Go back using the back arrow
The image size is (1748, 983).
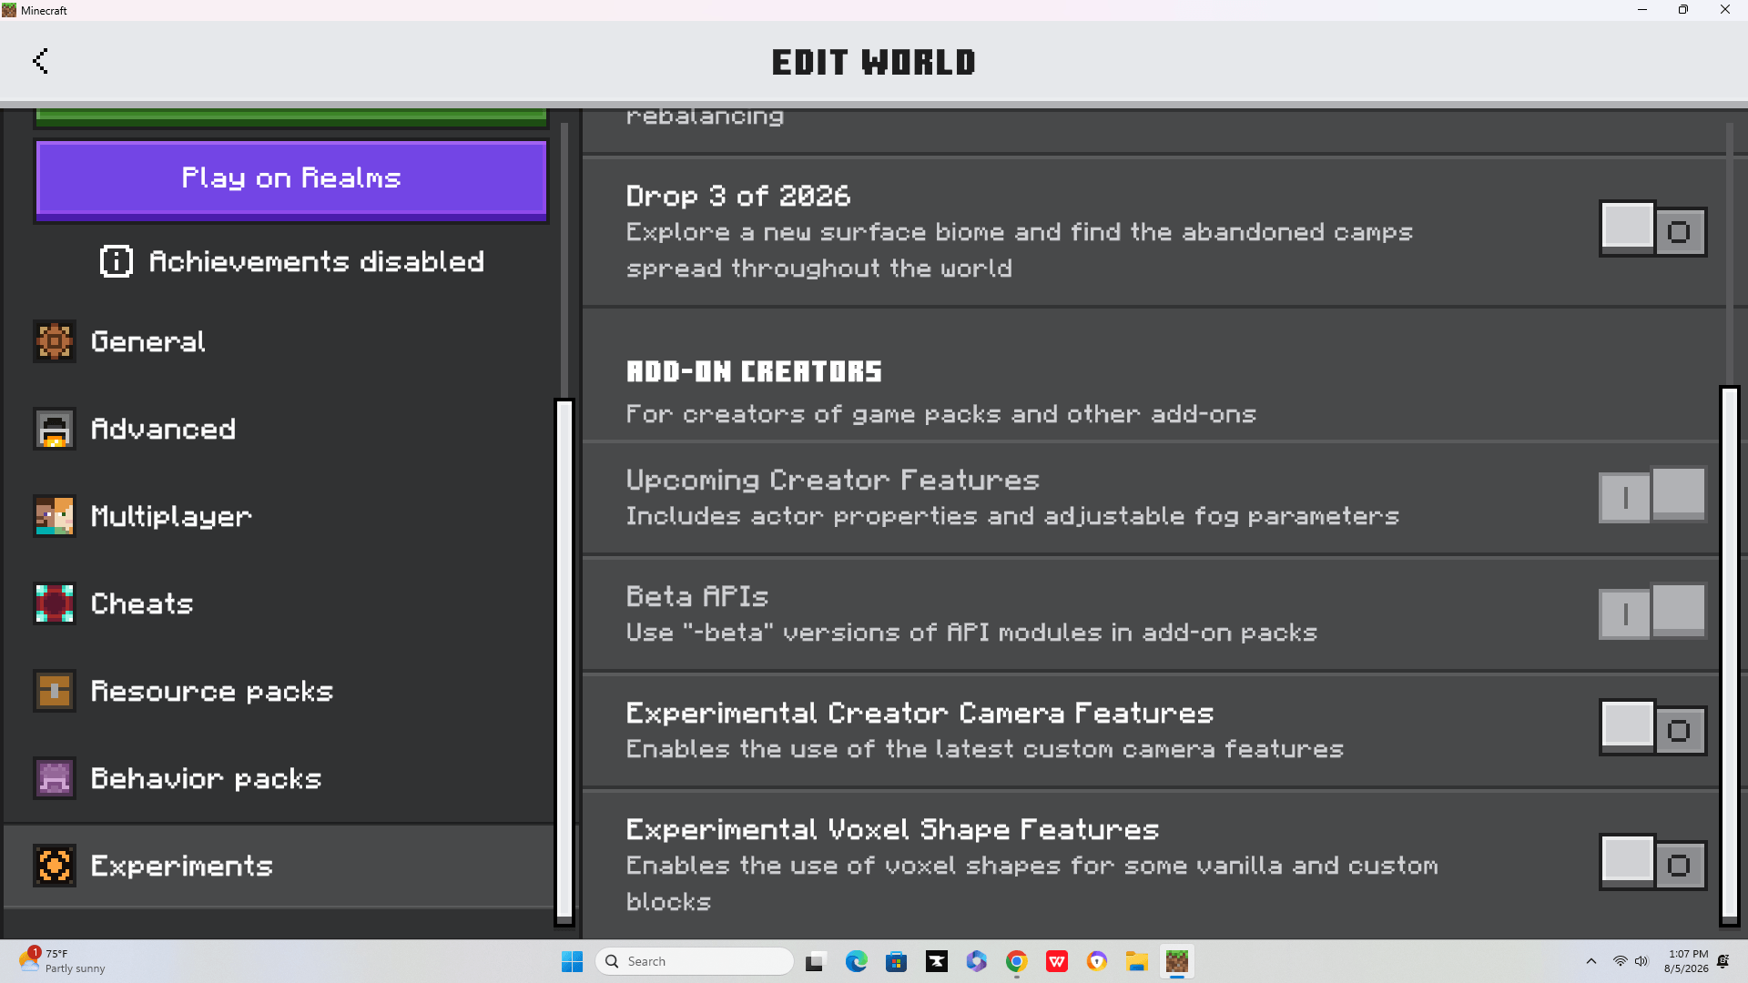(40, 61)
